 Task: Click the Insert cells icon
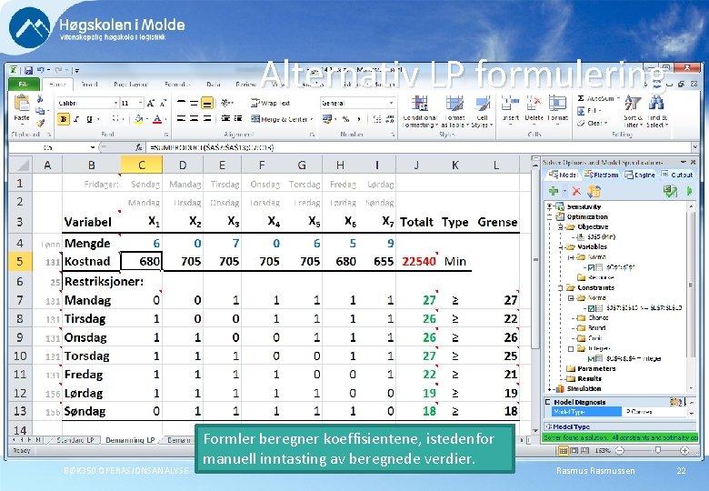tap(510, 104)
